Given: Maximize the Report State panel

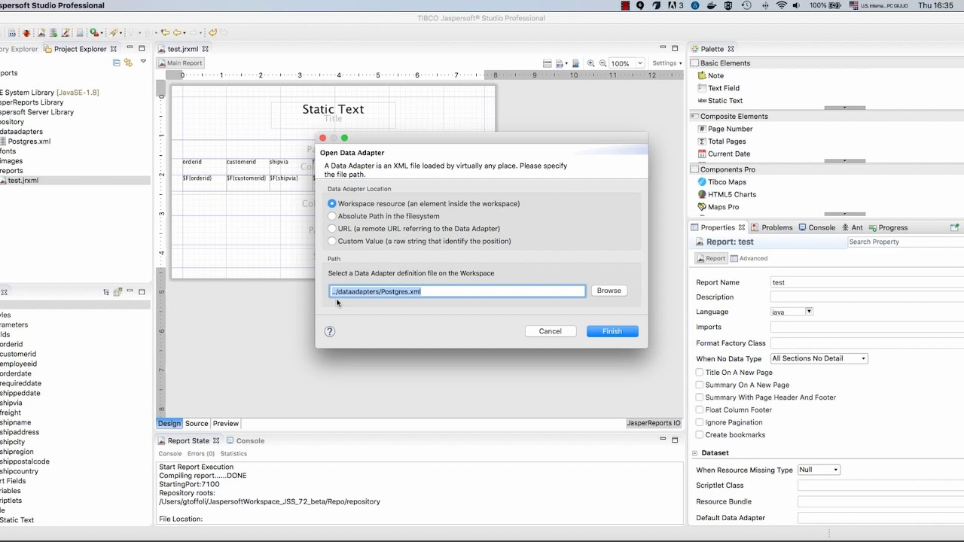Looking at the screenshot, I should click(675, 440).
